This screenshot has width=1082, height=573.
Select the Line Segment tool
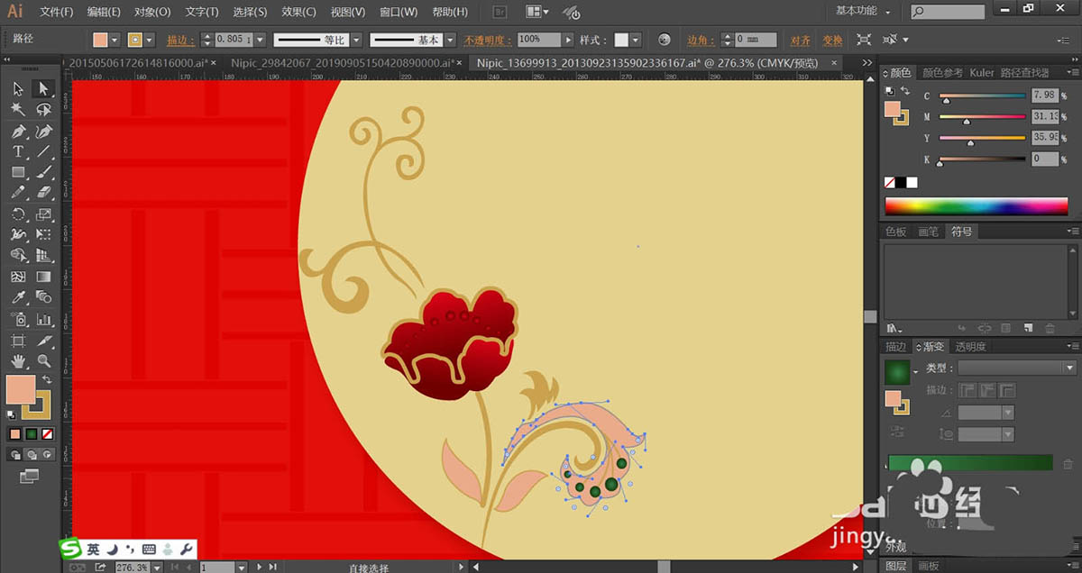point(42,151)
